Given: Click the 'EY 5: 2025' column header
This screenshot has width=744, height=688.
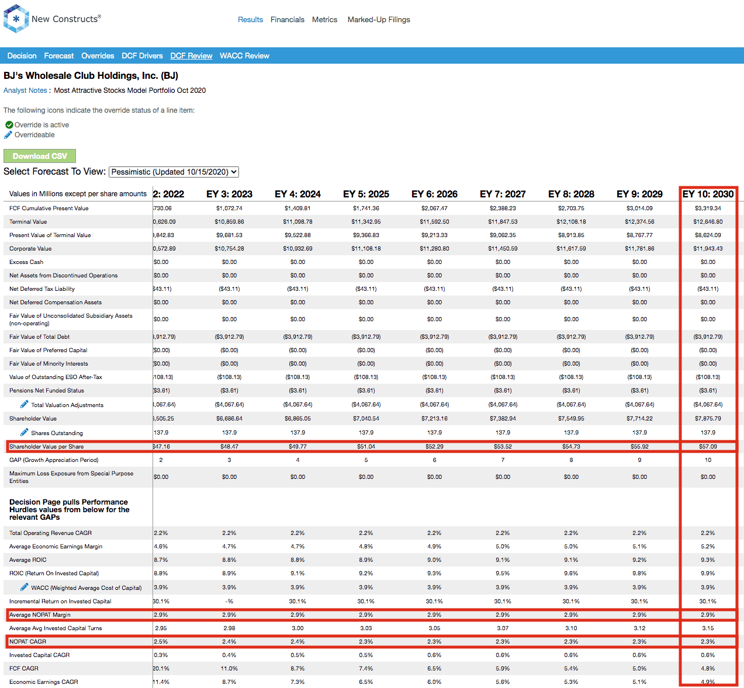Looking at the screenshot, I should click(366, 194).
